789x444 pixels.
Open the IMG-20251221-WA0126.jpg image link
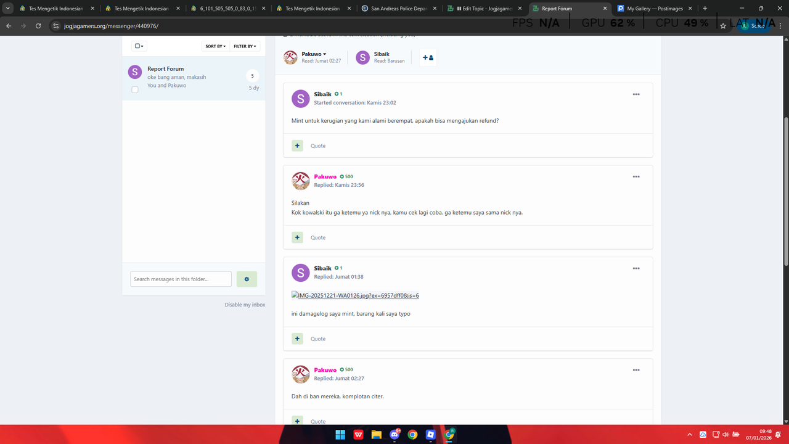356,295
